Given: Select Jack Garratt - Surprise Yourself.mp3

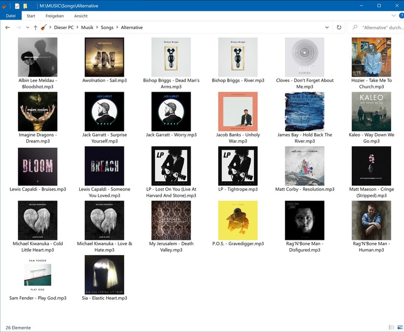Looking at the screenshot, I should [104, 111].
